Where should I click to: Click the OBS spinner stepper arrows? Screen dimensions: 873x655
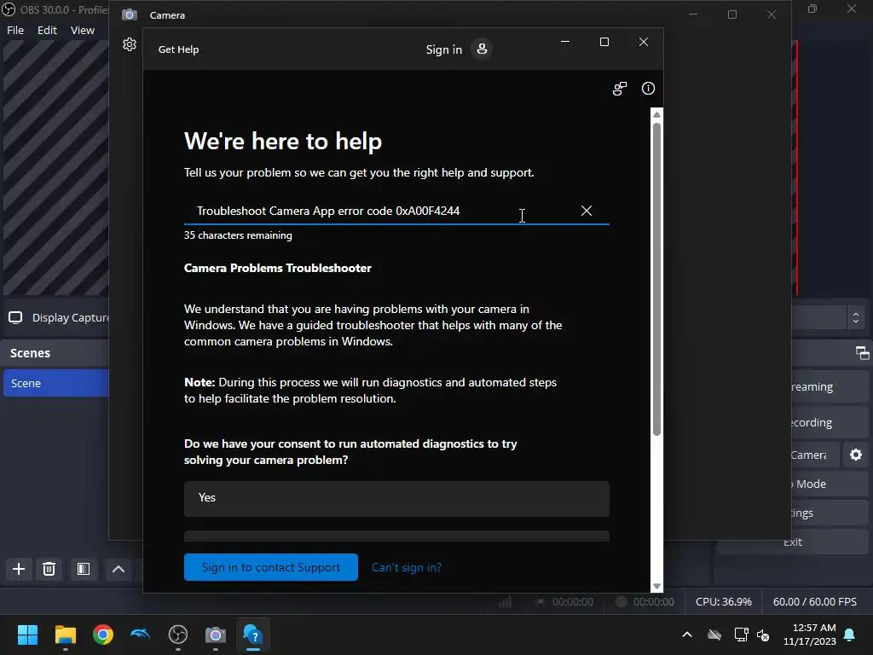click(856, 317)
